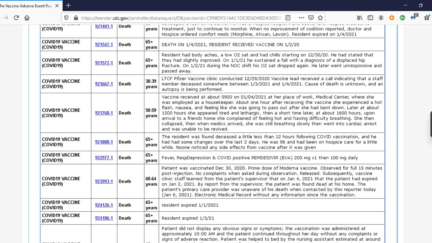Open the page actions three-dot menu
Viewport: 432px width, 243px height.
[301, 18]
